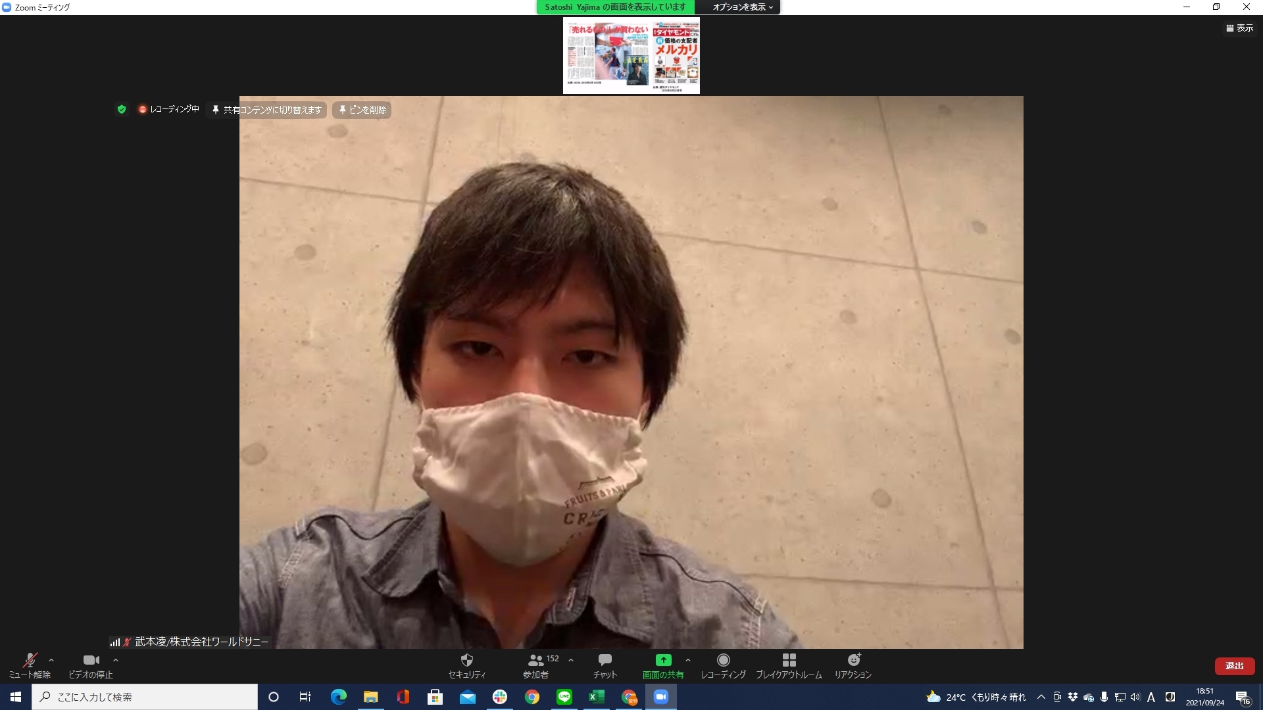Unmute microphone with ミュート解除 button
This screenshot has width=1263, height=710.
(x=30, y=665)
